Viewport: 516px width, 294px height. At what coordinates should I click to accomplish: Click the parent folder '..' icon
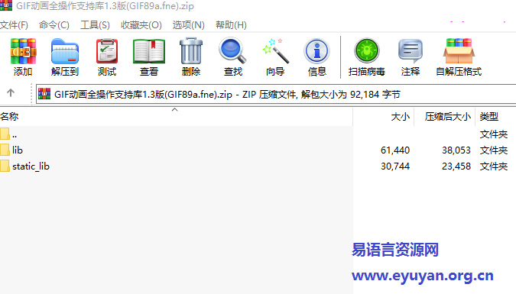[x=5, y=134]
